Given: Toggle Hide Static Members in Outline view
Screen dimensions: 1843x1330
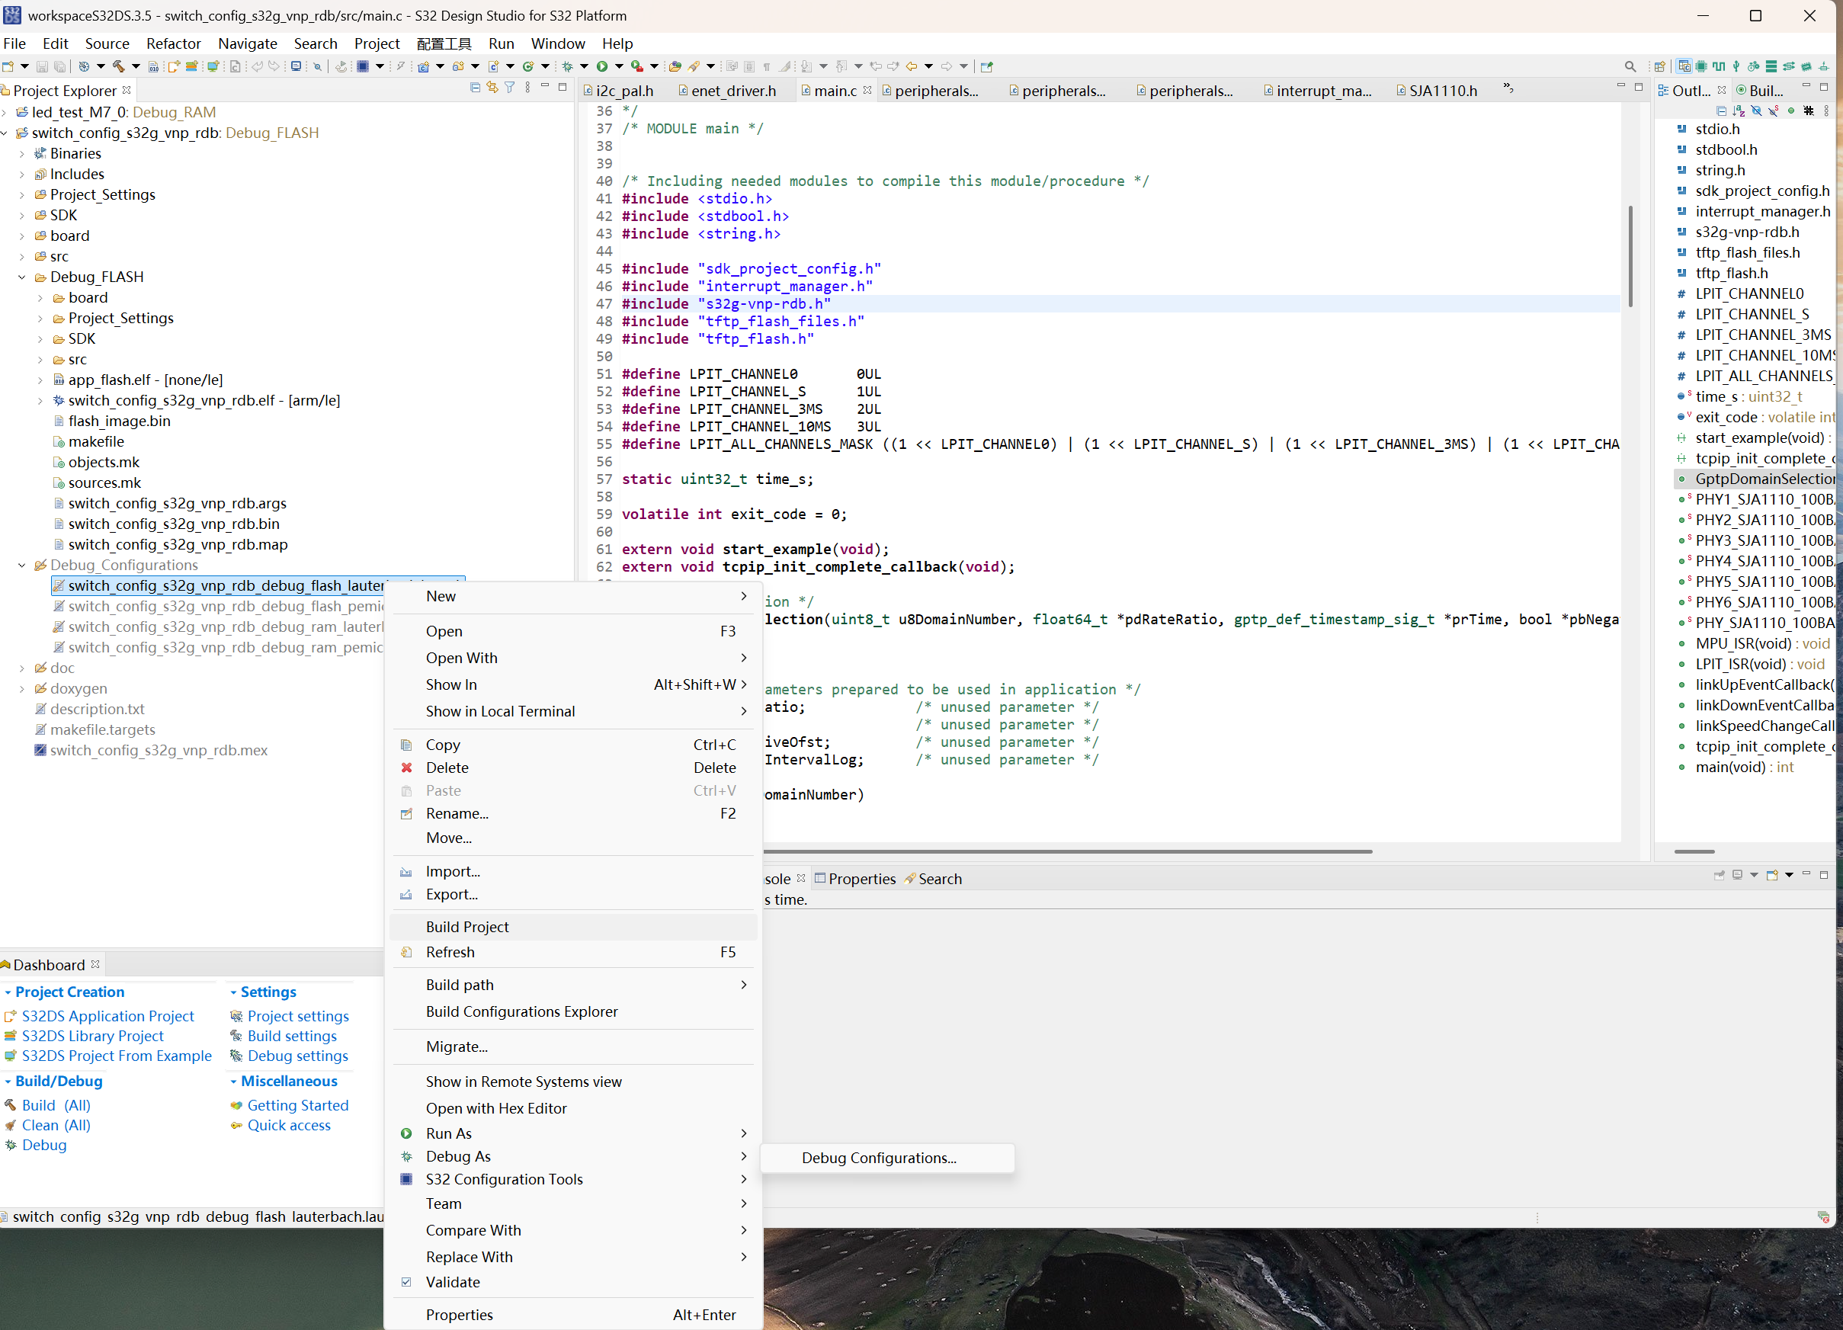Looking at the screenshot, I should pos(1774,112).
